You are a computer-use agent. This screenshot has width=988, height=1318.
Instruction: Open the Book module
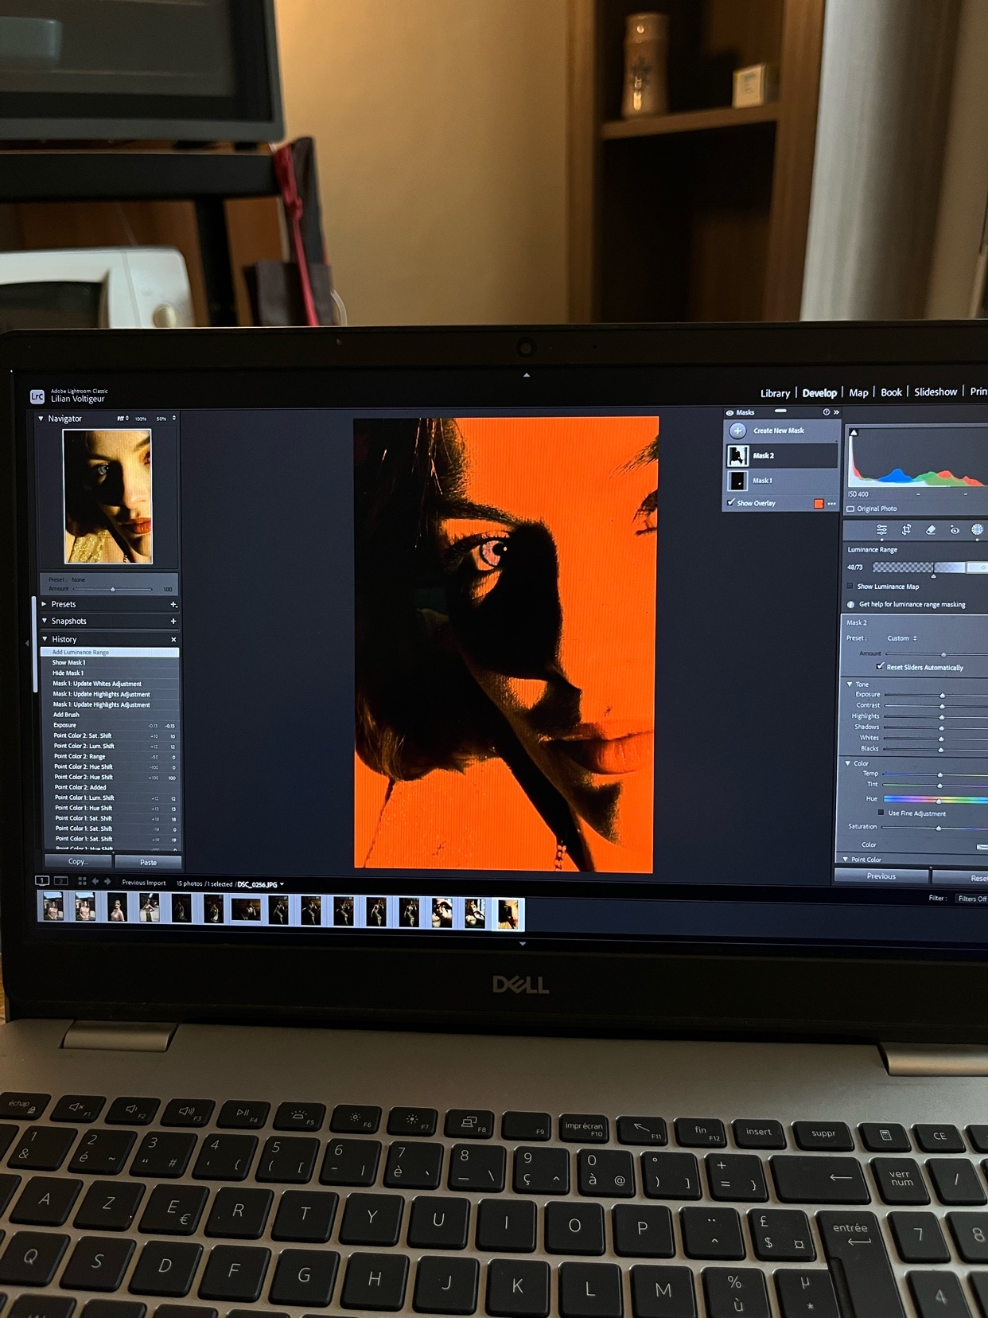tap(891, 392)
